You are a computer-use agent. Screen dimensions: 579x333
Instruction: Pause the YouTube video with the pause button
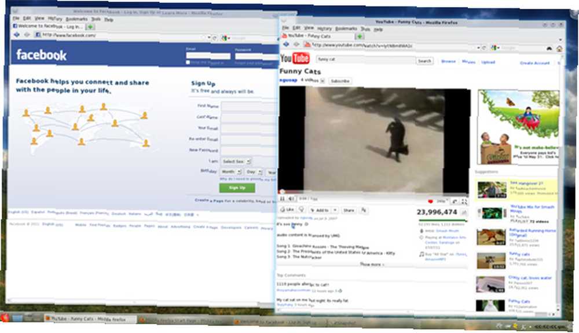click(282, 199)
